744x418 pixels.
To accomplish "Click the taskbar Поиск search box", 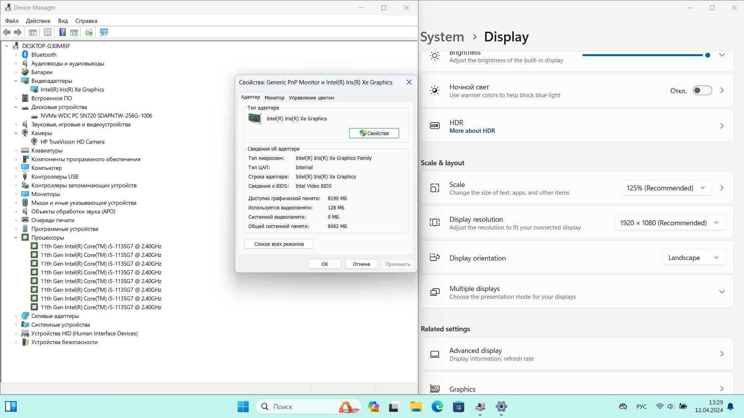I will coord(308,407).
